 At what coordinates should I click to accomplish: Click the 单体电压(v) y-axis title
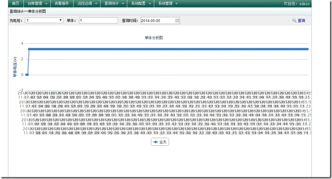[x=15, y=67]
